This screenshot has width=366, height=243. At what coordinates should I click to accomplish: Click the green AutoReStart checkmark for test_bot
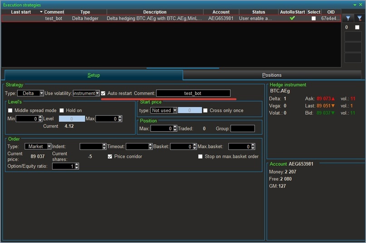[x=292, y=18]
